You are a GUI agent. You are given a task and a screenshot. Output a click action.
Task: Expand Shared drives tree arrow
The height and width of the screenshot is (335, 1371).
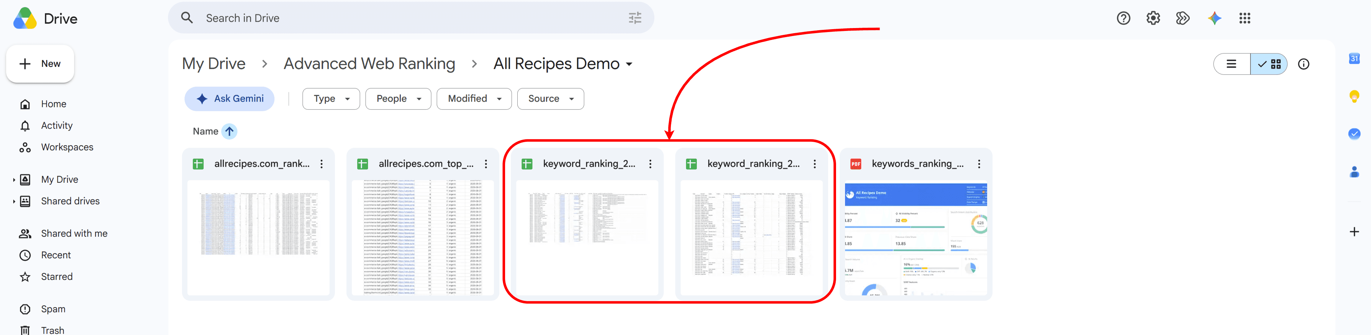coord(14,201)
